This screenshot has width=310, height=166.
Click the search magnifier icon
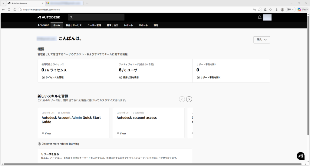pos(71,18)
